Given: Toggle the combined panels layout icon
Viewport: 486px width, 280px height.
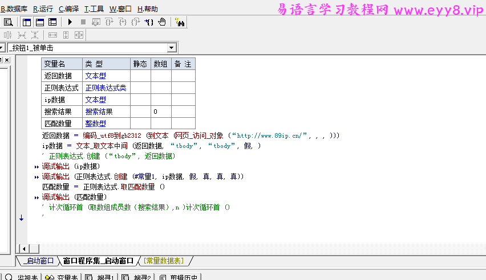Looking at the screenshot, I should point(52,22).
